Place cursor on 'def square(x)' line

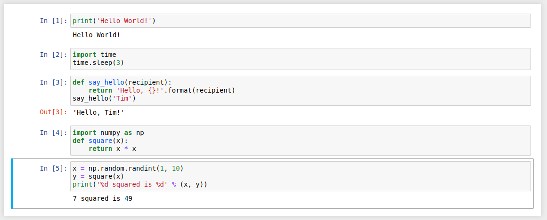coord(100,141)
